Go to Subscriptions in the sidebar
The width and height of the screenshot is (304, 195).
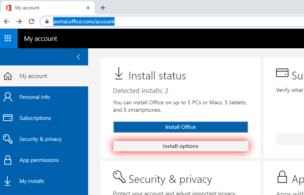44,118
